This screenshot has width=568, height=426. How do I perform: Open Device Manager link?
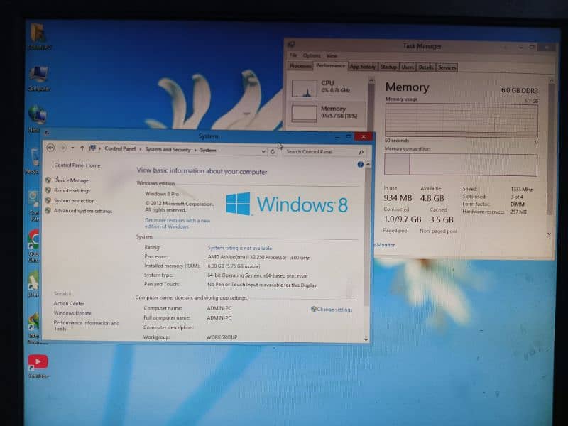tap(72, 180)
